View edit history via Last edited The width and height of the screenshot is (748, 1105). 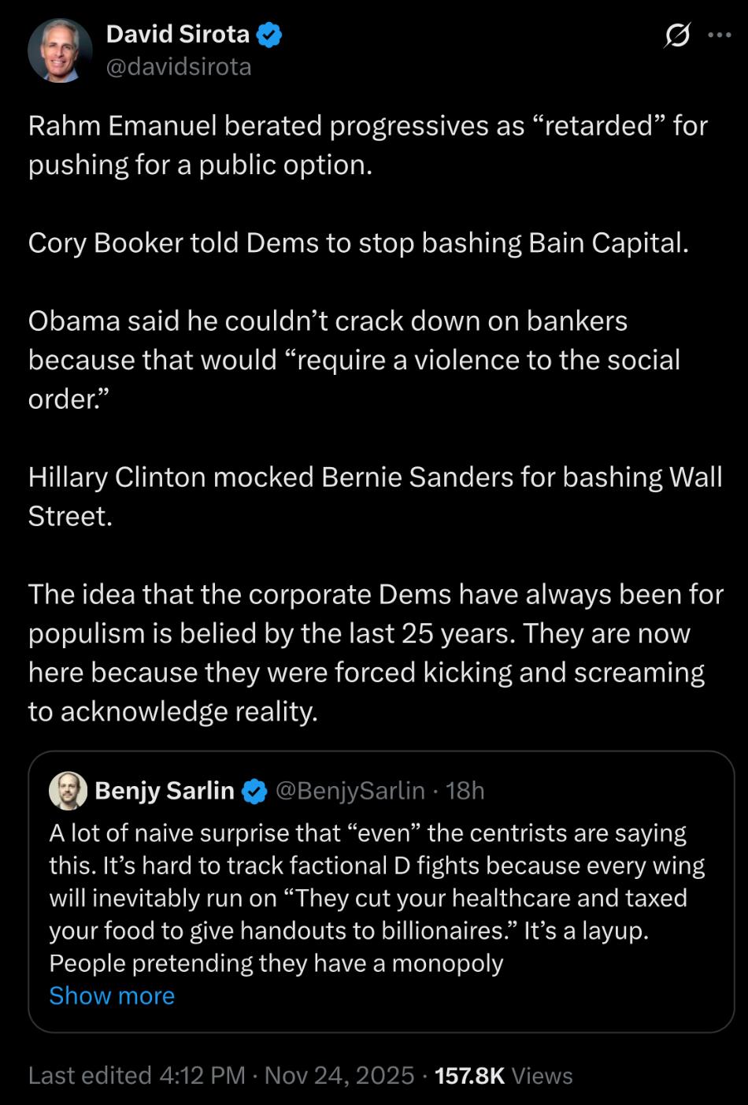(89, 1075)
